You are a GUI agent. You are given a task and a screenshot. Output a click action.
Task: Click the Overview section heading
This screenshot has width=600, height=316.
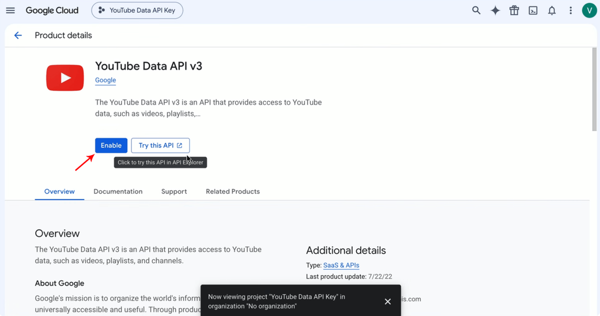pyautogui.click(x=57, y=233)
